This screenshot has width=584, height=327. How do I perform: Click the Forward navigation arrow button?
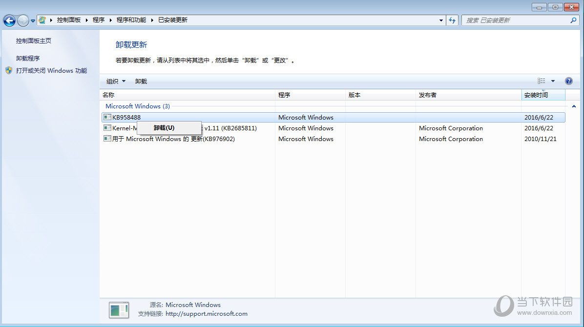click(23, 20)
